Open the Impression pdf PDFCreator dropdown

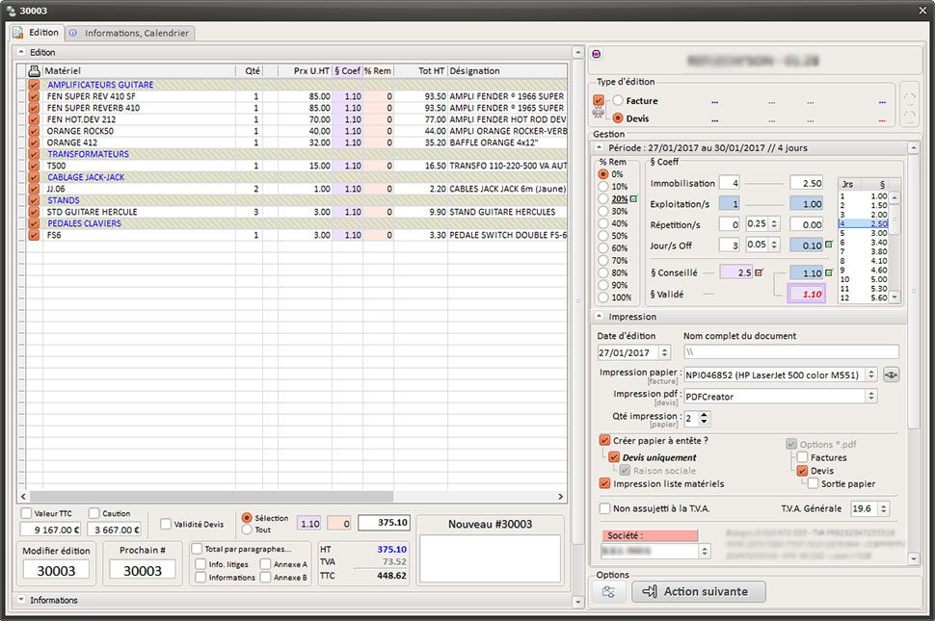pyautogui.click(x=870, y=396)
